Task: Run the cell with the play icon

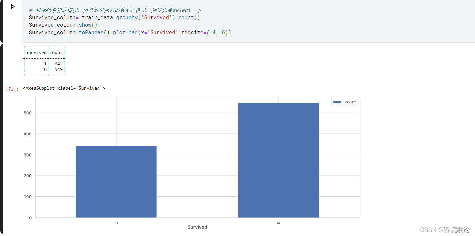Action: (12, 6)
